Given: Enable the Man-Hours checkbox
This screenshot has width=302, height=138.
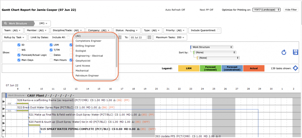Looking at the screenshot, I should click(x=51, y=60).
